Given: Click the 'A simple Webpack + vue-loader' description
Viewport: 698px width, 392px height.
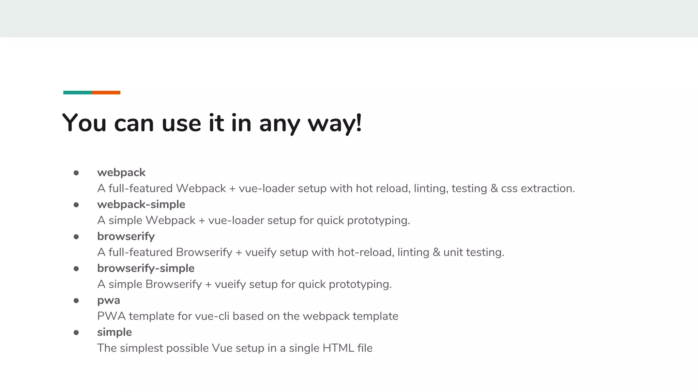Looking at the screenshot, I should [254, 220].
